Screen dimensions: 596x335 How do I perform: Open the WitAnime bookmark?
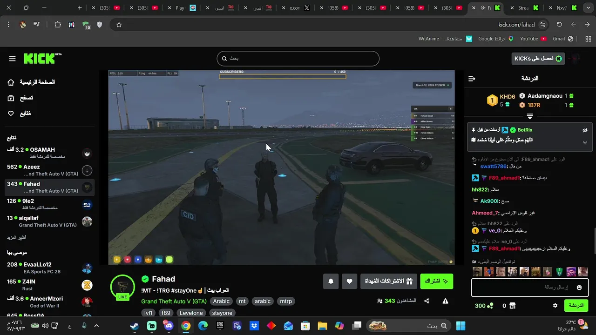(446, 39)
